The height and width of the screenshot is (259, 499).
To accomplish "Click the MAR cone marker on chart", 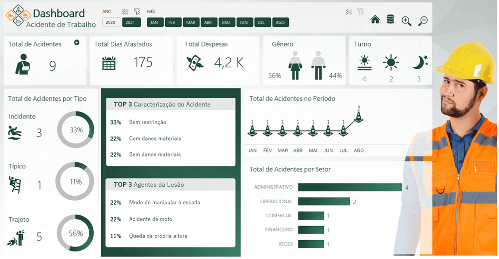I will tap(282, 130).
